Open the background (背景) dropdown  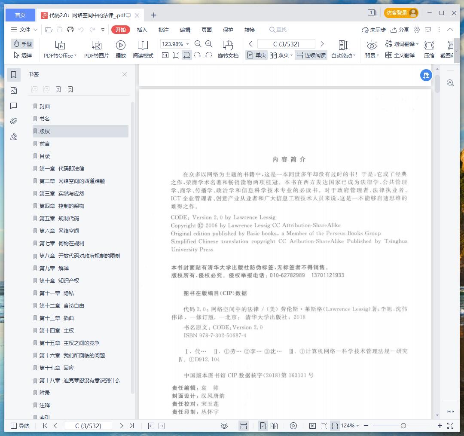point(372,49)
